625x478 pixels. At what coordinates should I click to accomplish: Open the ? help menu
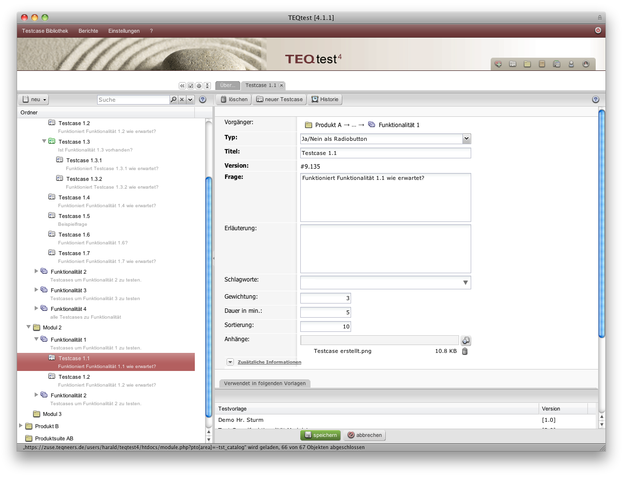pyautogui.click(x=151, y=31)
